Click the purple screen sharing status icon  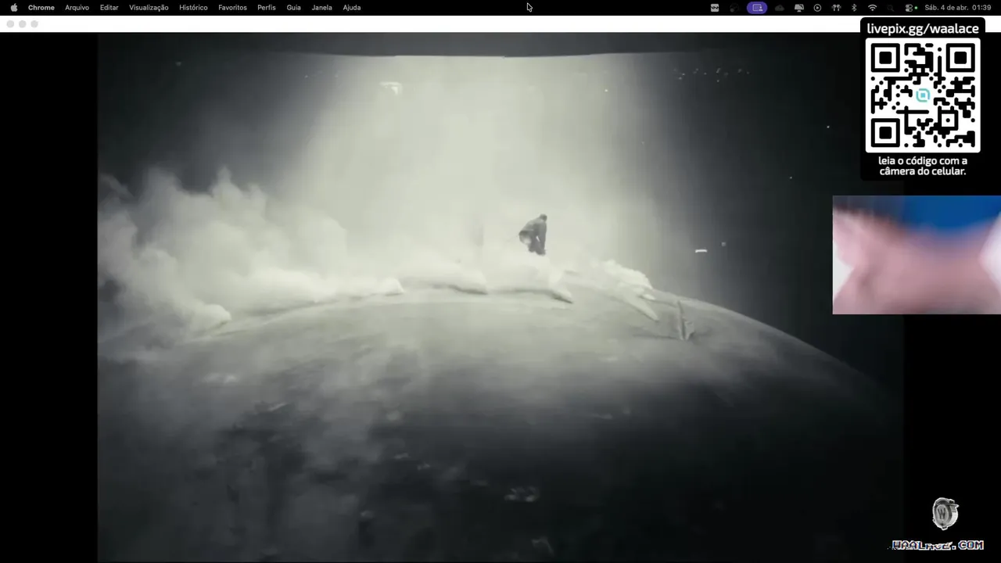coord(757,7)
